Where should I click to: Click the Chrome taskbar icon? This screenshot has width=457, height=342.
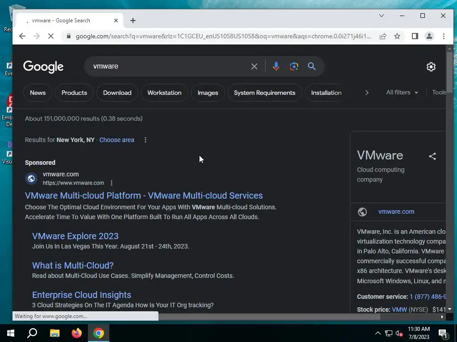pos(99,333)
